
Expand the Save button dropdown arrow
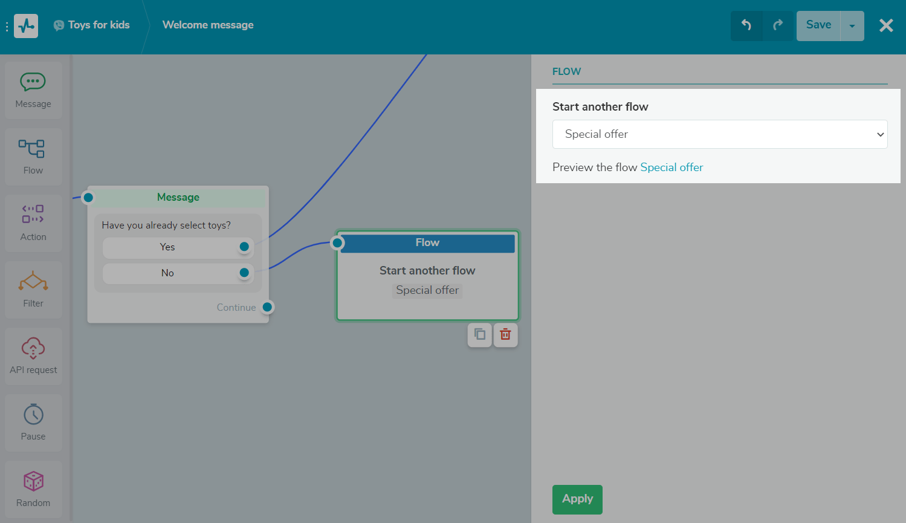tap(852, 26)
